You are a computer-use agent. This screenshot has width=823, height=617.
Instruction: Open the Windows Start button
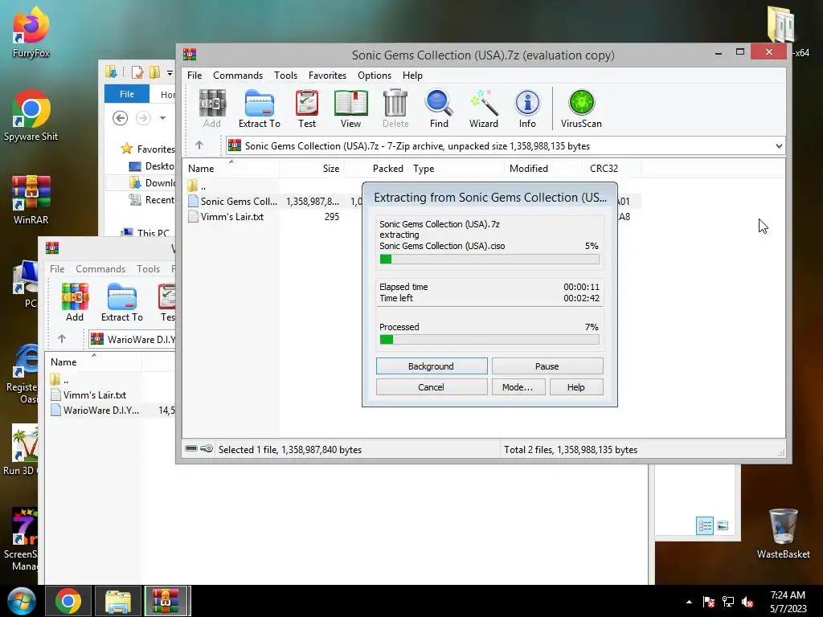(22, 601)
